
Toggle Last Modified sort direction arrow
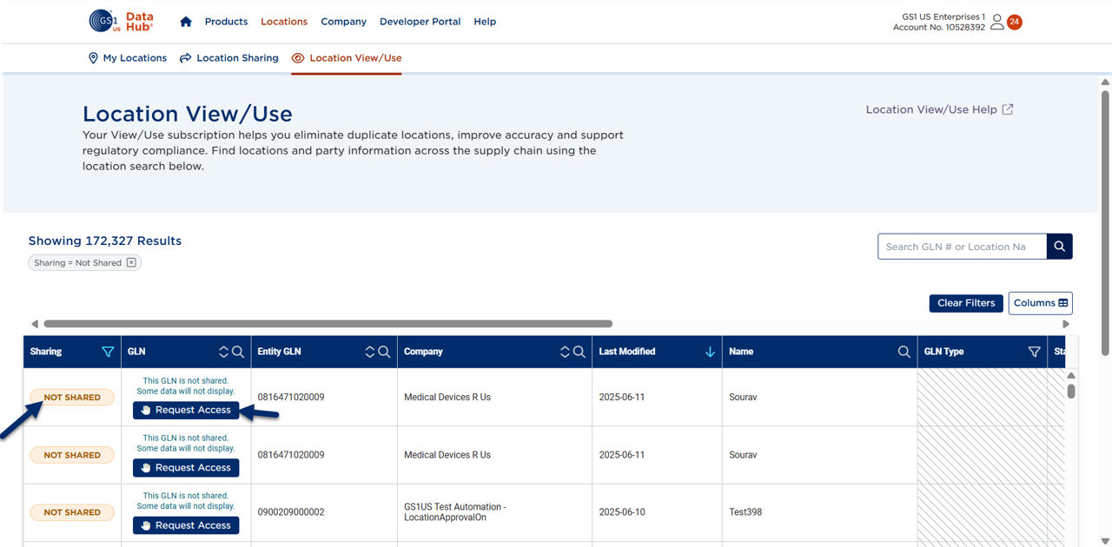click(x=710, y=352)
